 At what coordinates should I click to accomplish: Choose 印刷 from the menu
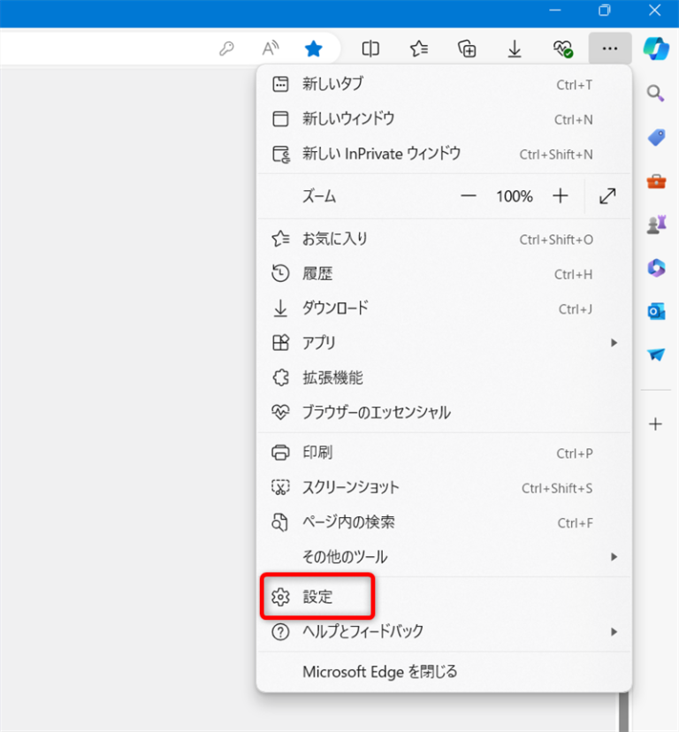(444, 453)
